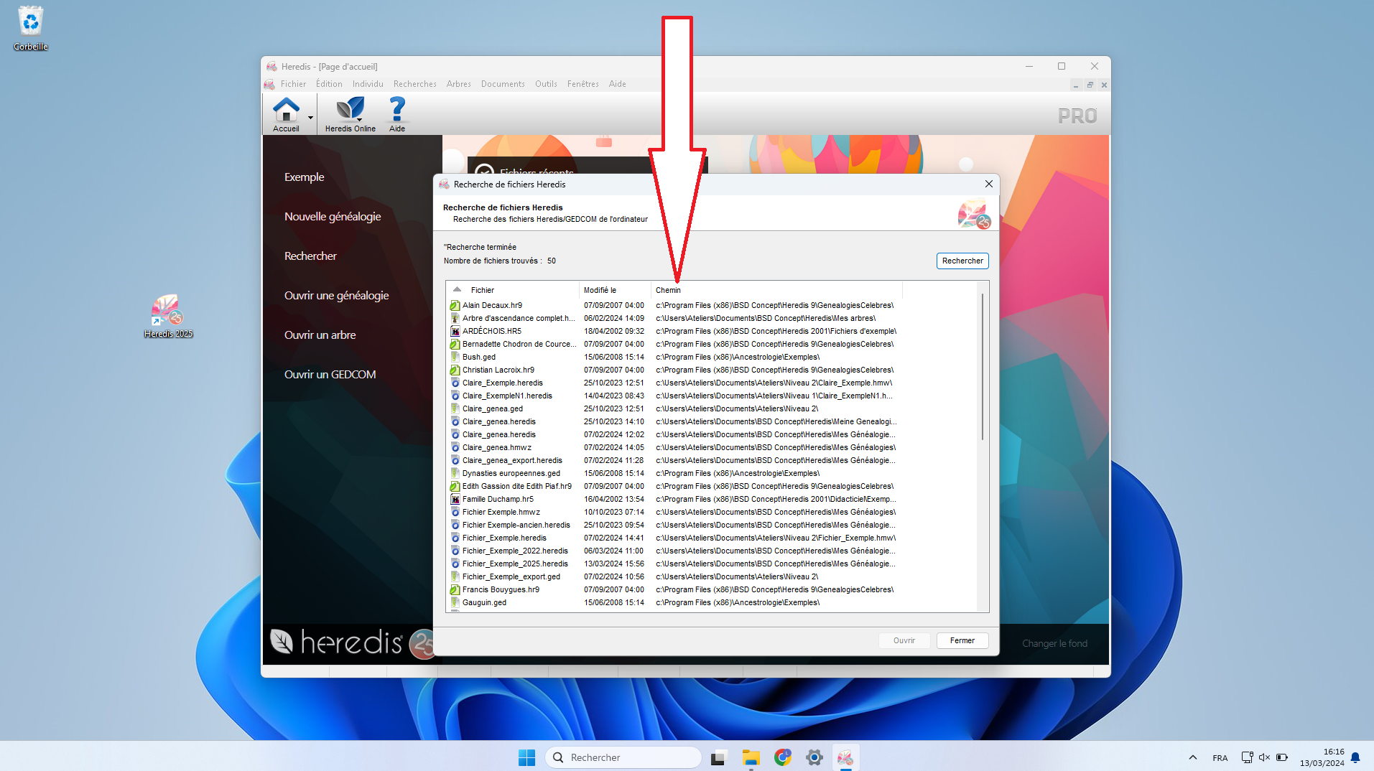Open File Explorer from the taskbar
This screenshot has width=1374, height=771.
(751, 757)
